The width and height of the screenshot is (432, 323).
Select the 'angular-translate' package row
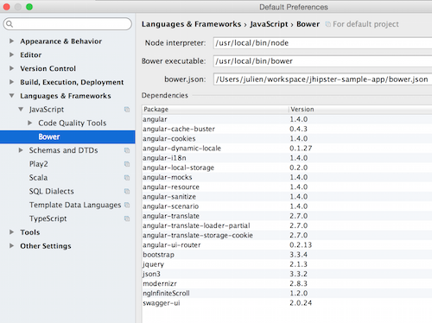[287, 216]
